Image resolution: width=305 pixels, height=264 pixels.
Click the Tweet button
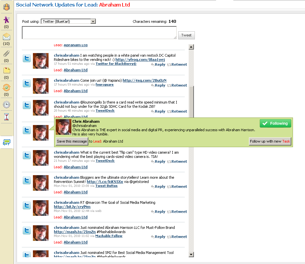coord(186,35)
